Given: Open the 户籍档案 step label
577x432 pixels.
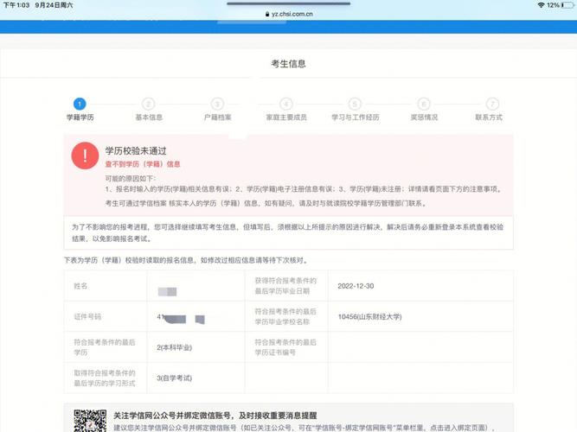Looking at the screenshot, I should (x=217, y=118).
